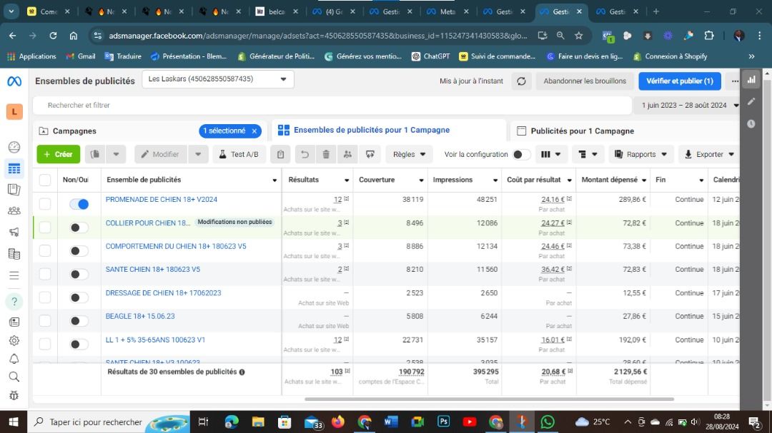Open the clock history panel on right rail
772x433 pixels.
[x=751, y=124]
